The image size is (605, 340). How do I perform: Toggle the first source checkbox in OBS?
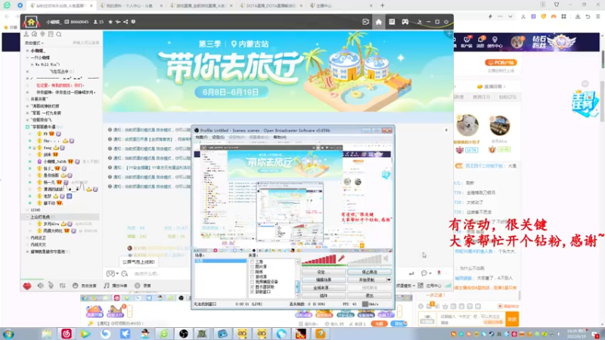click(x=252, y=261)
